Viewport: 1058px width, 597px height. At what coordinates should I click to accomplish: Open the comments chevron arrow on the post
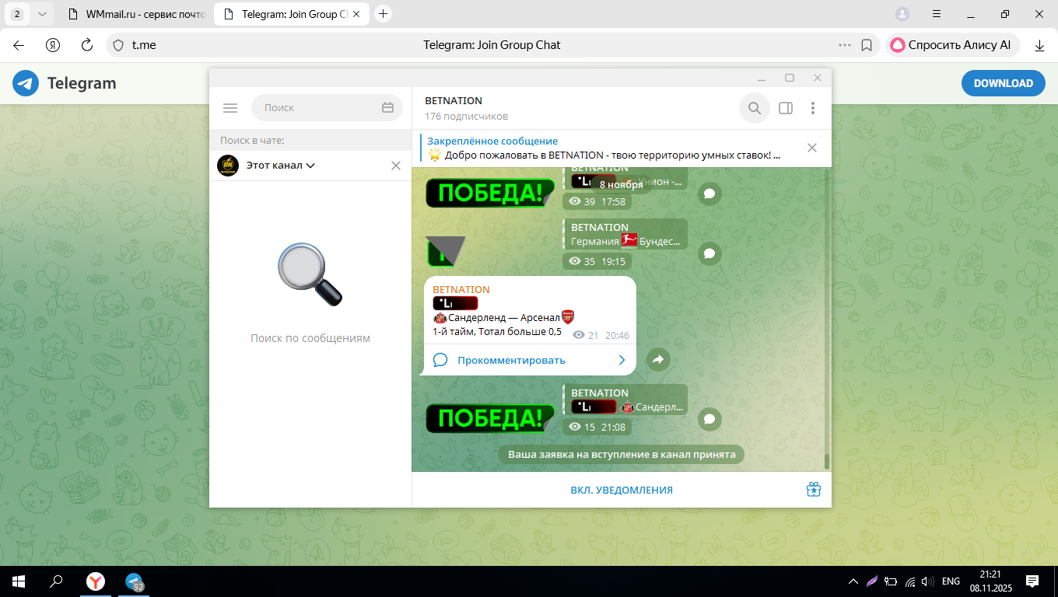622,360
